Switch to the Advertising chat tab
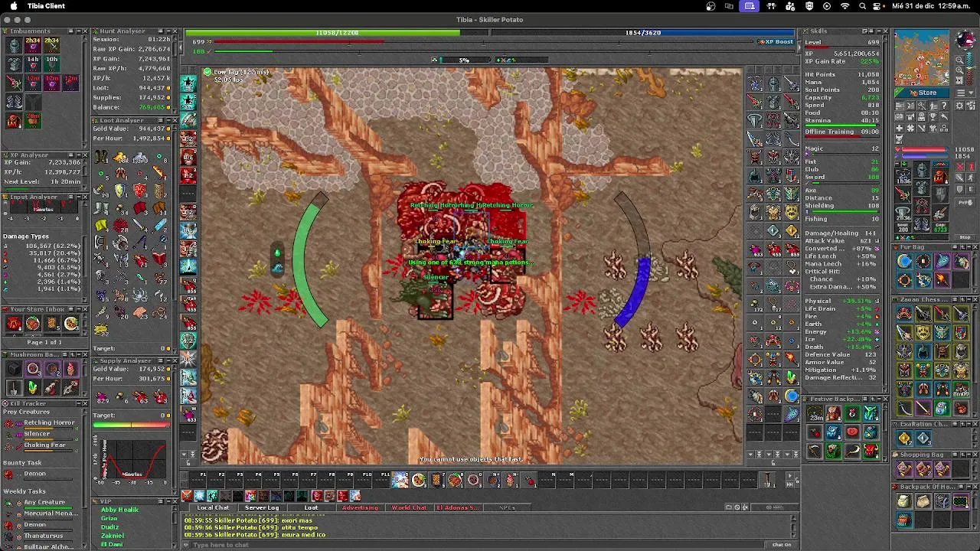Viewport: 980px width, 551px height. (x=360, y=507)
